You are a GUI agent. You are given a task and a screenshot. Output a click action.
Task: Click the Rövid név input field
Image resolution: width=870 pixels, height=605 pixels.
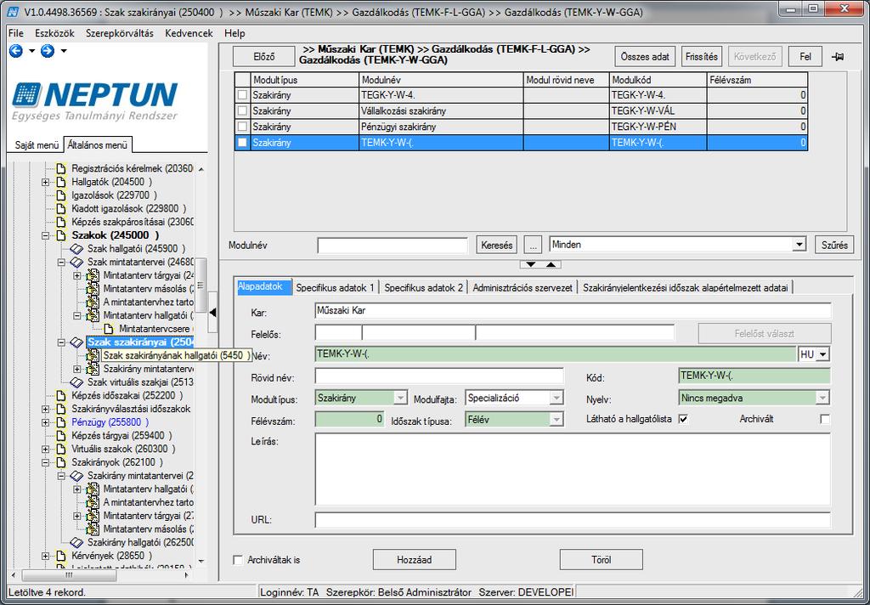pyautogui.click(x=439, y=376)
